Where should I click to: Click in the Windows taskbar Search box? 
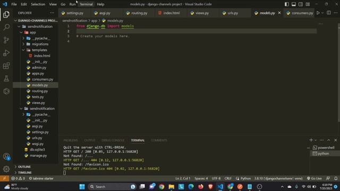[112, 187]
